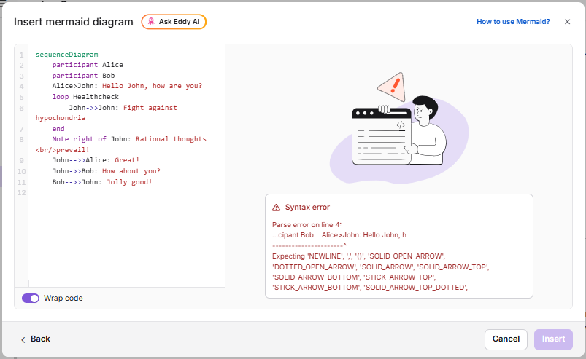The width and height of the screenshot is (586, 359).
Task: Click line number 4 in the gutter
Action: click(x=21, y=87)
